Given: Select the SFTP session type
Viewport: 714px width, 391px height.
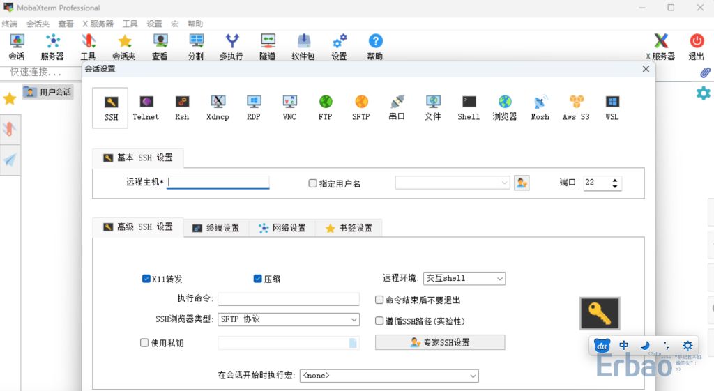Looking at the screenshot, I should click(x=361, y=108).
